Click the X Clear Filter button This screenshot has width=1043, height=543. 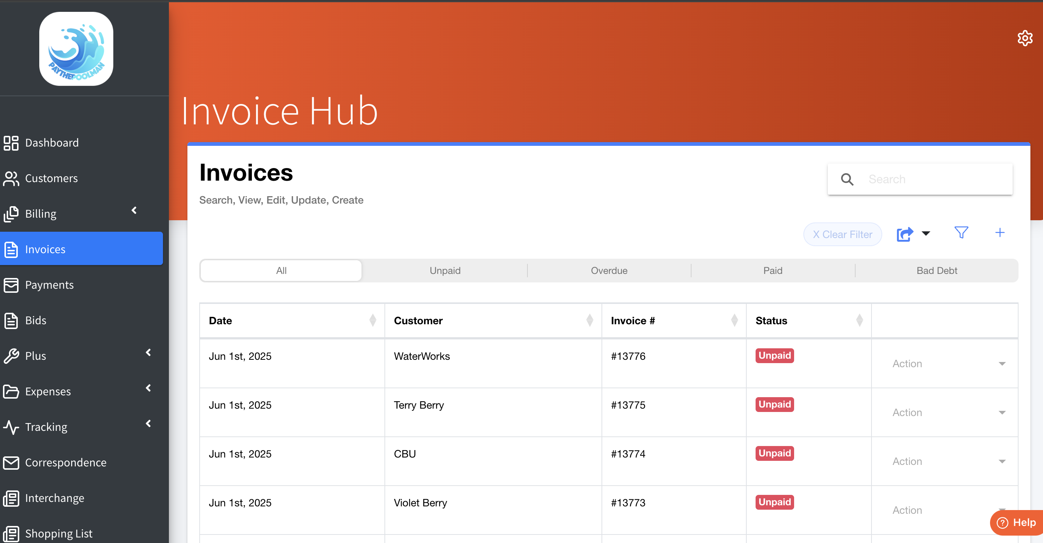tap(842, 234)
